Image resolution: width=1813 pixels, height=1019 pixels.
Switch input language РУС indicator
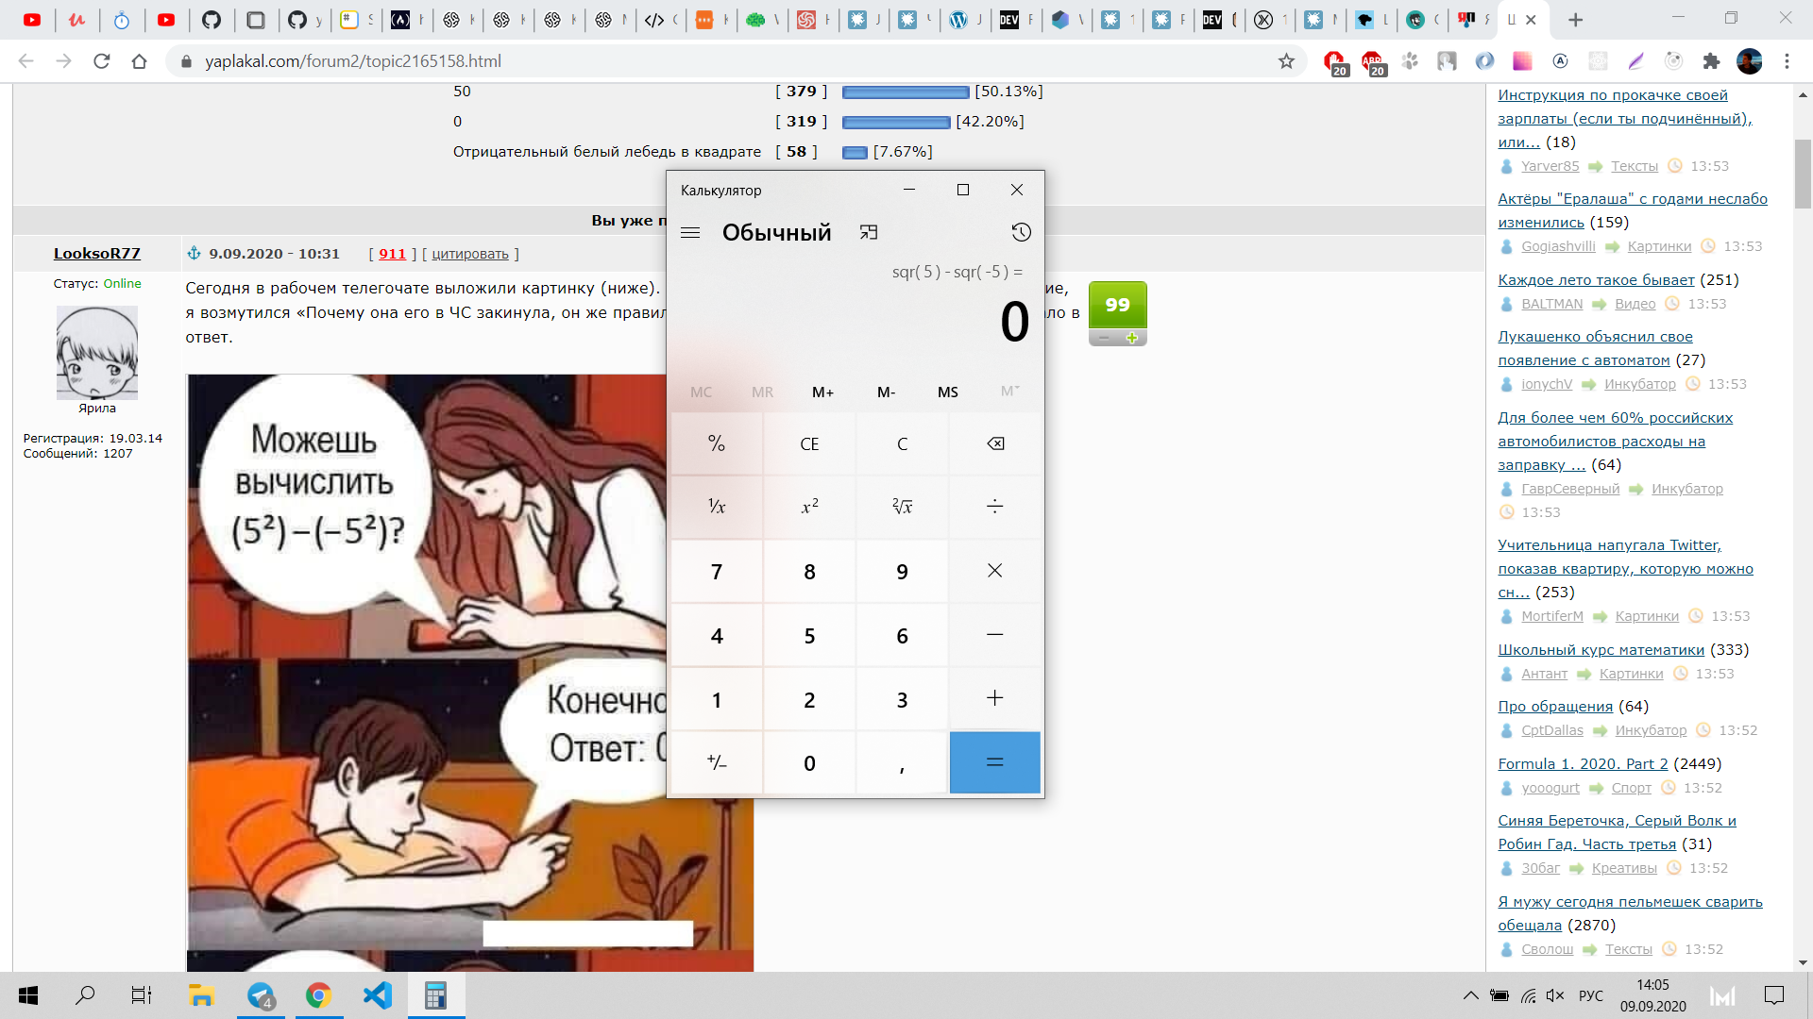click(1591, 995)
